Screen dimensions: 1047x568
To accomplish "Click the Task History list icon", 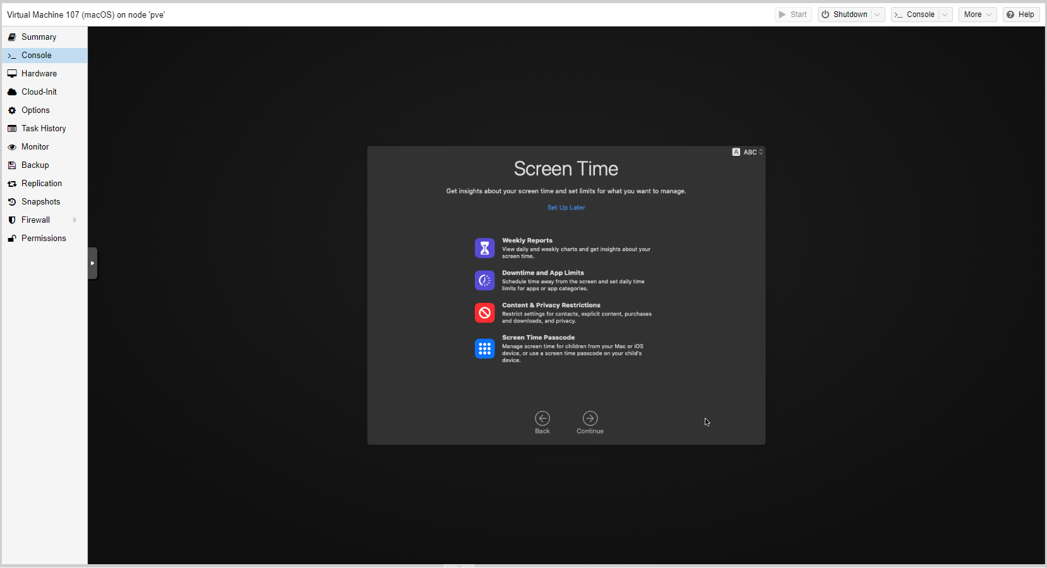I will (x=12, y=129).
